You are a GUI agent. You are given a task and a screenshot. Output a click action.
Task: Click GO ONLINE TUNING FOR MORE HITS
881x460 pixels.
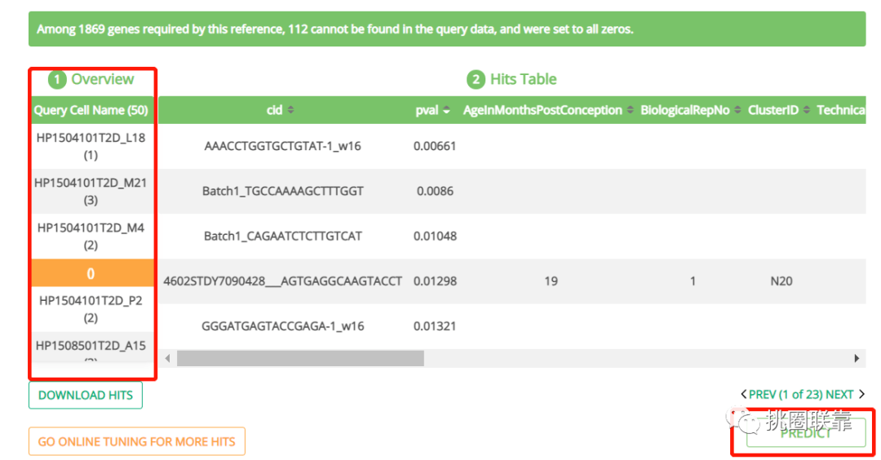[x=136, y=441]
